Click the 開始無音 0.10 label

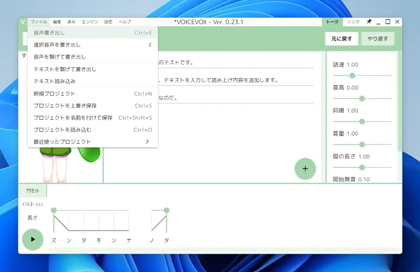coord(351,179)
